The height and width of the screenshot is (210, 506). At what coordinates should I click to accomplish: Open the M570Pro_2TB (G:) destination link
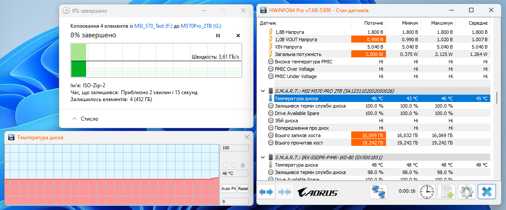coord(201,27)
